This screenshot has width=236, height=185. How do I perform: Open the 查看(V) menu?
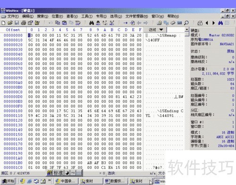72,16
